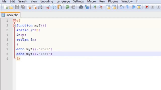The height and width of the screenshot is (90, 161).
Task: Open the Settings menu
Action: [78, 1]
